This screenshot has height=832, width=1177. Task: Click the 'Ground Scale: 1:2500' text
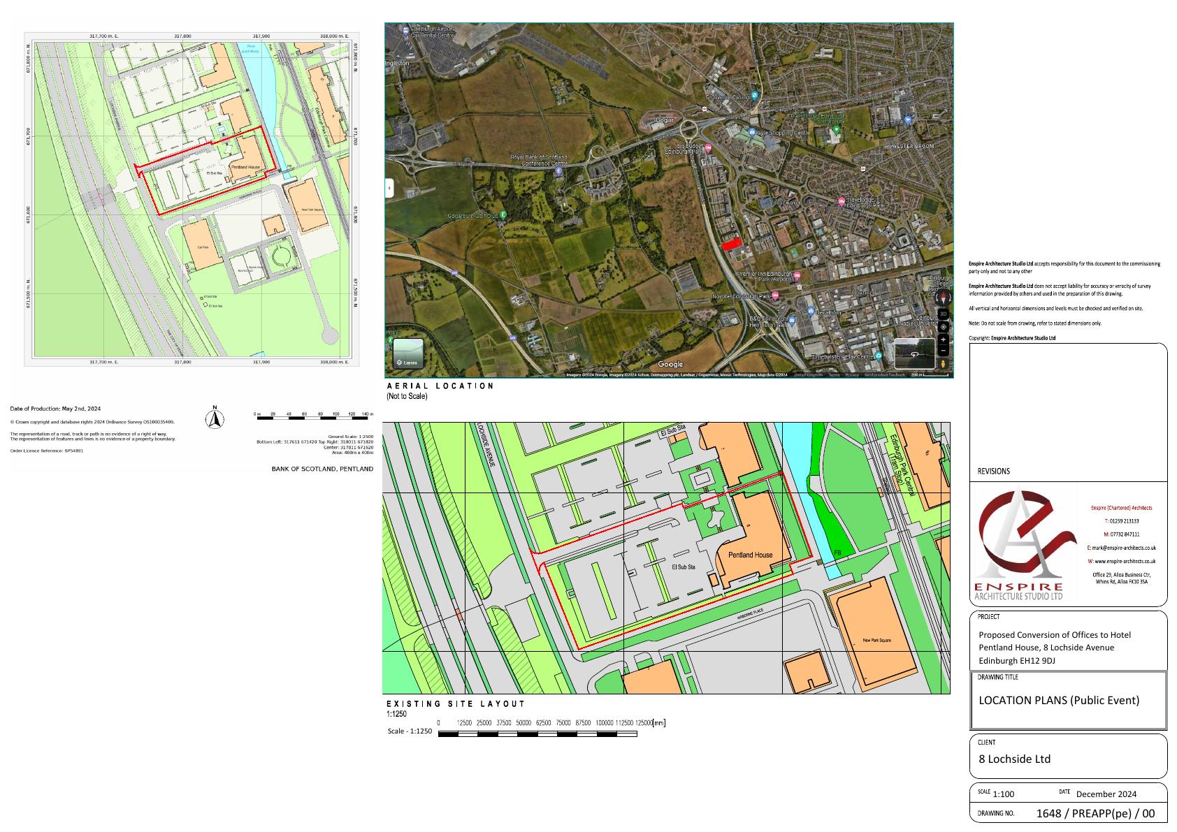tap(346, 436)
